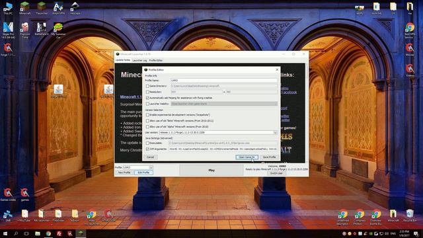Click the JVM Arguments text field
The image size is (423, 238).
pyautogui.click(x=223, y=149)
